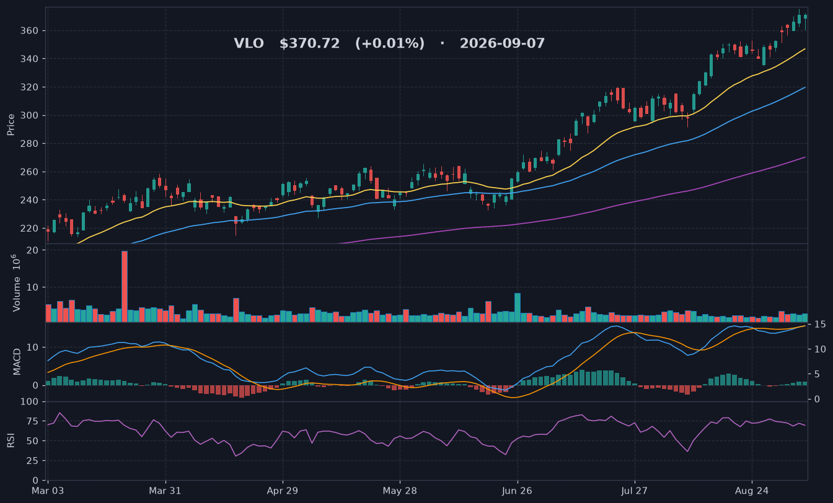Click the 300 price tick label

click(30, 115)
